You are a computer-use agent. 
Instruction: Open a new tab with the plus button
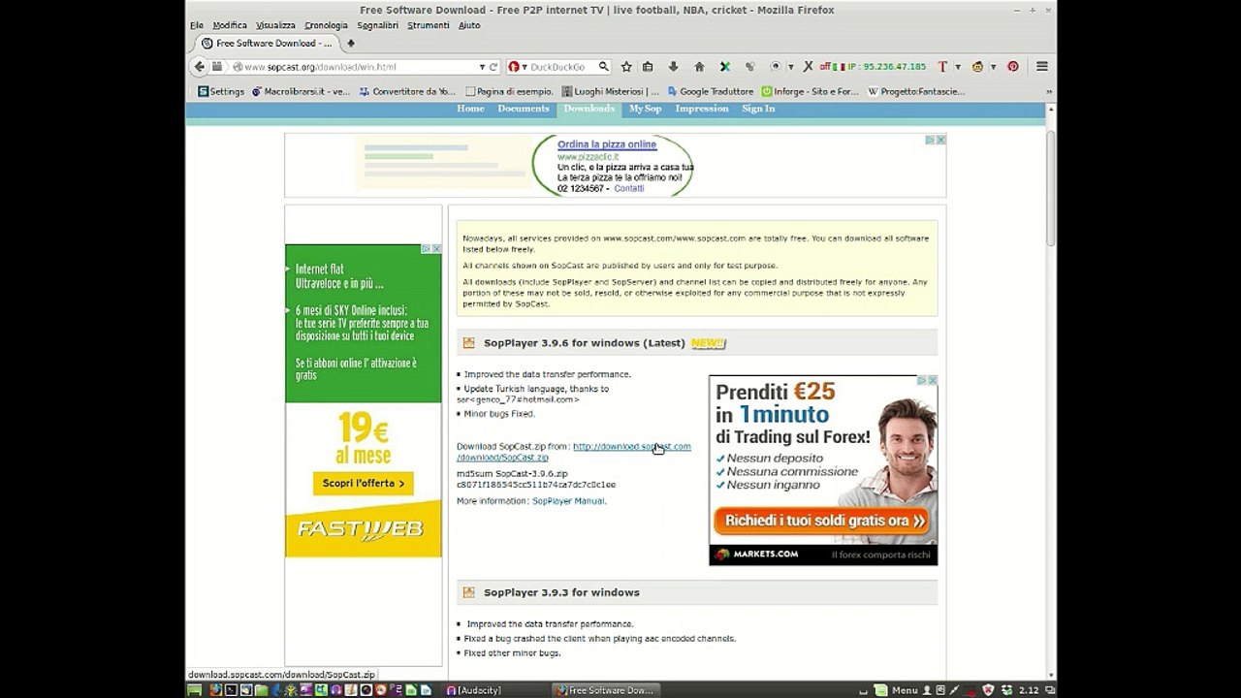click(x=351, y=44)
